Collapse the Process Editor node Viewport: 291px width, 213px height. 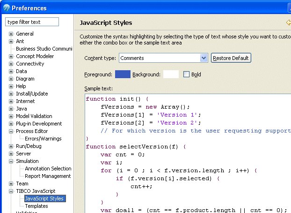coord(11,132)
